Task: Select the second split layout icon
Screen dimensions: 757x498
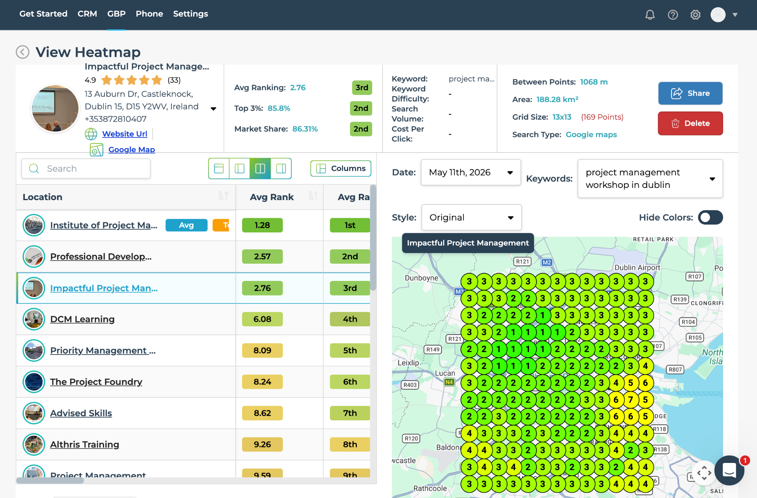Action: 240,169
